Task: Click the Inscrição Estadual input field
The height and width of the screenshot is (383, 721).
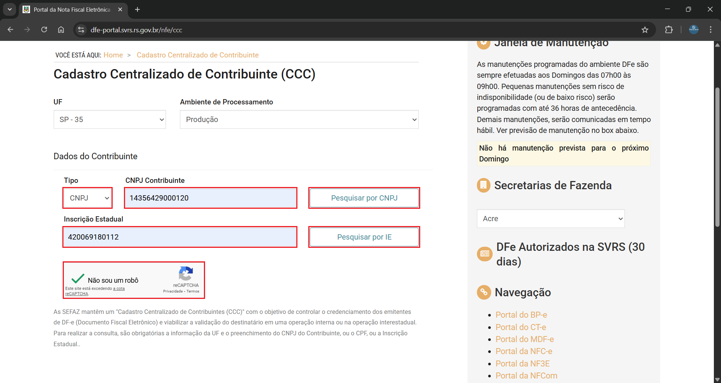Action: coord(180,237)
